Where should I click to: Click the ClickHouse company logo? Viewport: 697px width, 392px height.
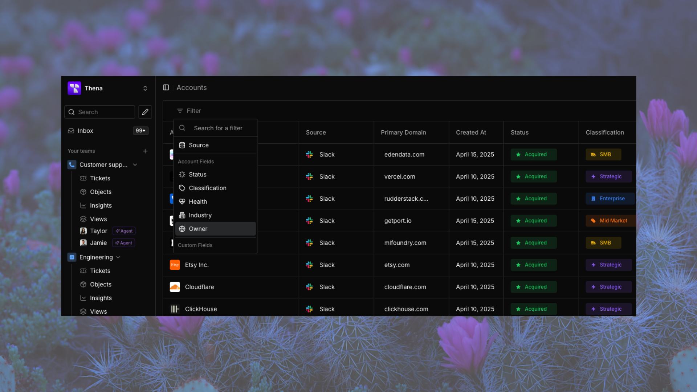pyautogui.click(x=175, y=309)
